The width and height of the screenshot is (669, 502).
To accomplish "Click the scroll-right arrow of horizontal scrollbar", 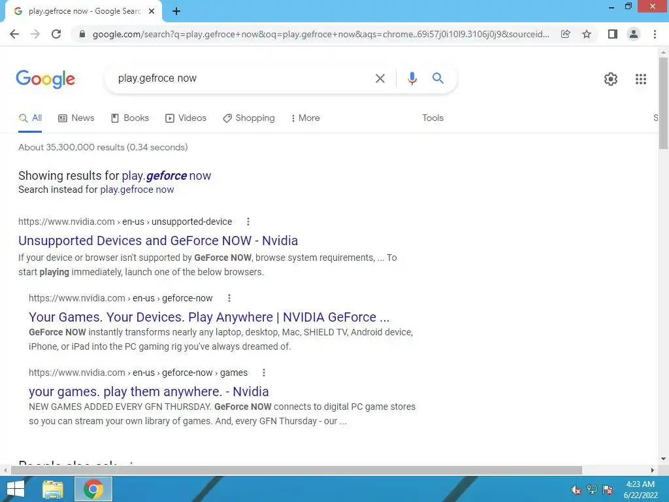I will (x=653, y=470).
